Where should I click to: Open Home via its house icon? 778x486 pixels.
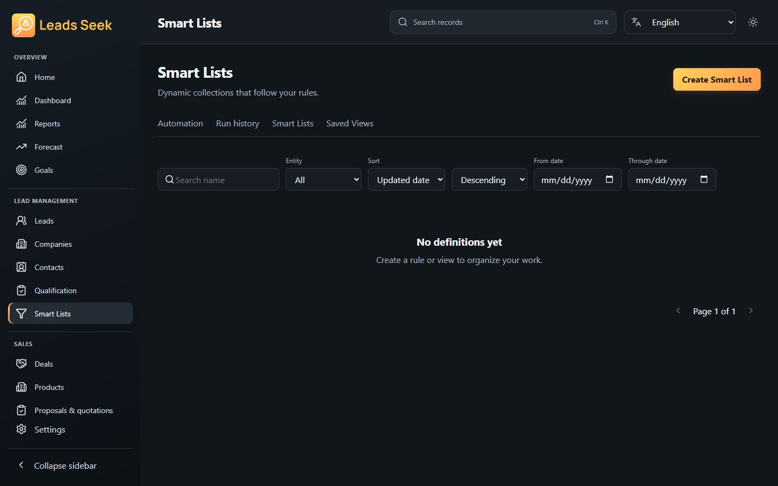coord(21,77)
